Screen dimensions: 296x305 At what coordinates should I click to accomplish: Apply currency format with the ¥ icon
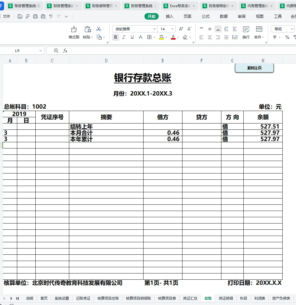(275, 37)
